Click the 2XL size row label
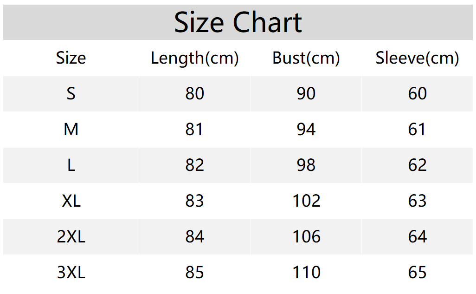Screen dimensions: 476x294 coord(71,237)
